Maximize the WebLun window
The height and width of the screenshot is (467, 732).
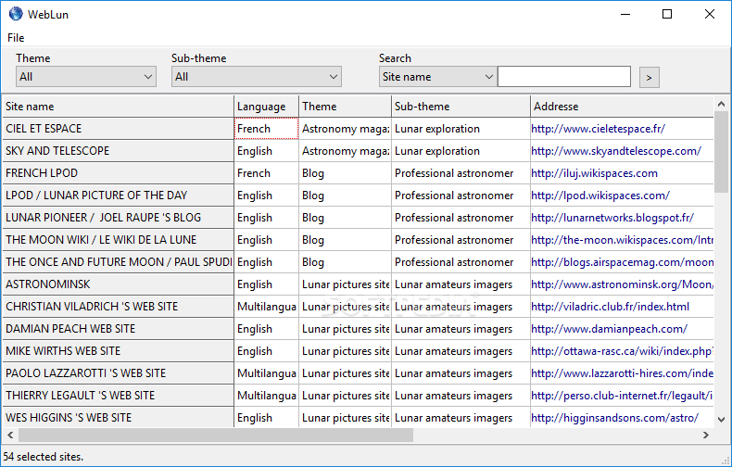pos(667,14)
